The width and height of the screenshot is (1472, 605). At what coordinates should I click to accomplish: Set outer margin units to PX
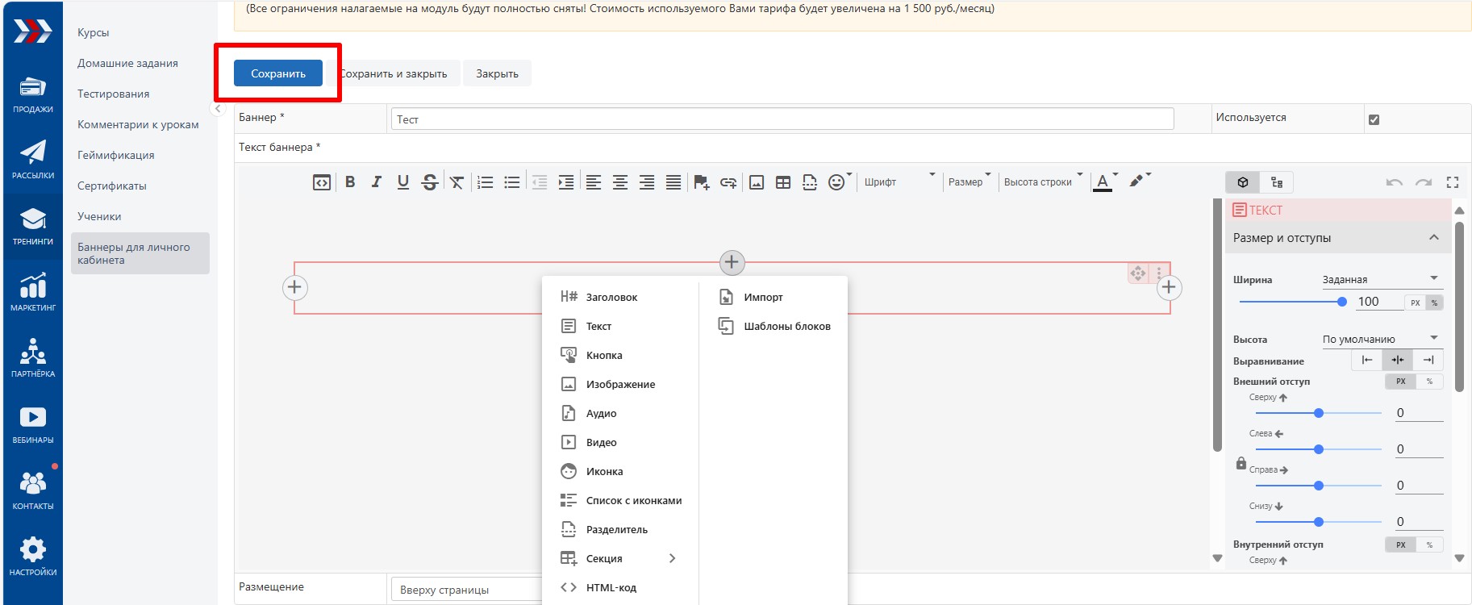pyautogui.click(x=1401, y=382)
